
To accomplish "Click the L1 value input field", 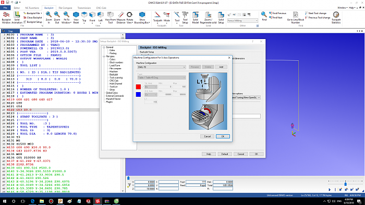I will point(151,102).
